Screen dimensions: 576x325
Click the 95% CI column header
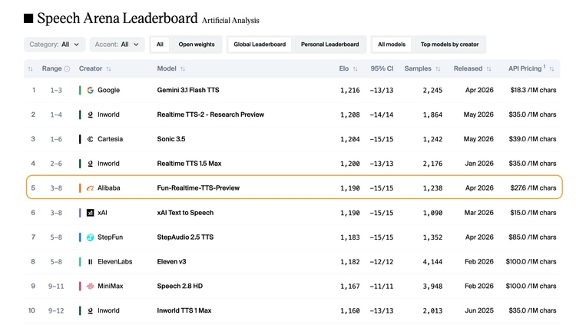[x=382, y=68]
